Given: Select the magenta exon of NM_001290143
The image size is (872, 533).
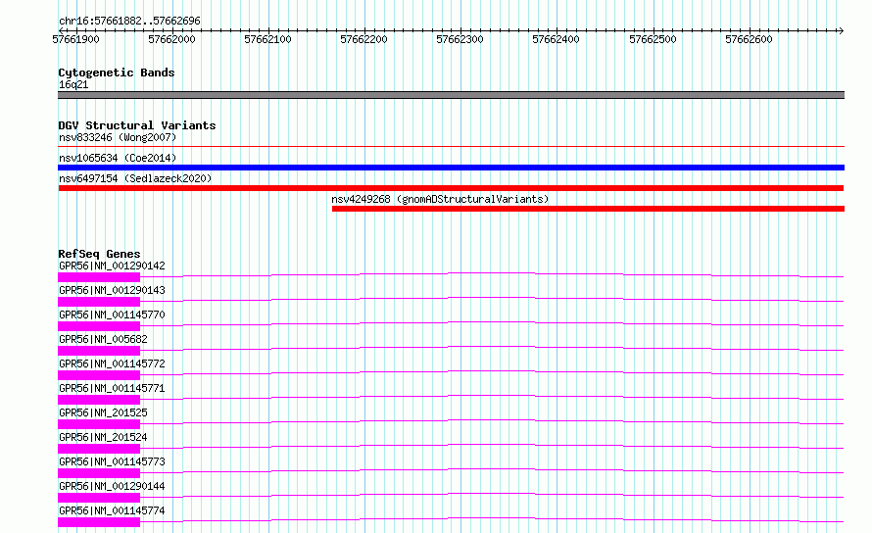Looking at the screenshot, I should [x=99, y=302].
